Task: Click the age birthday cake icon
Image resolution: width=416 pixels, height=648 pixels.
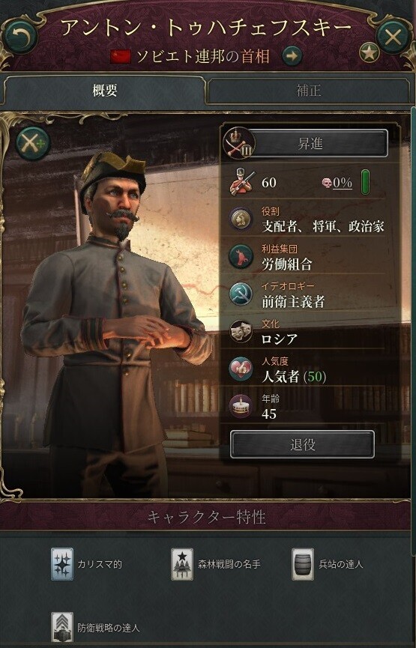Action: point(241,406)
